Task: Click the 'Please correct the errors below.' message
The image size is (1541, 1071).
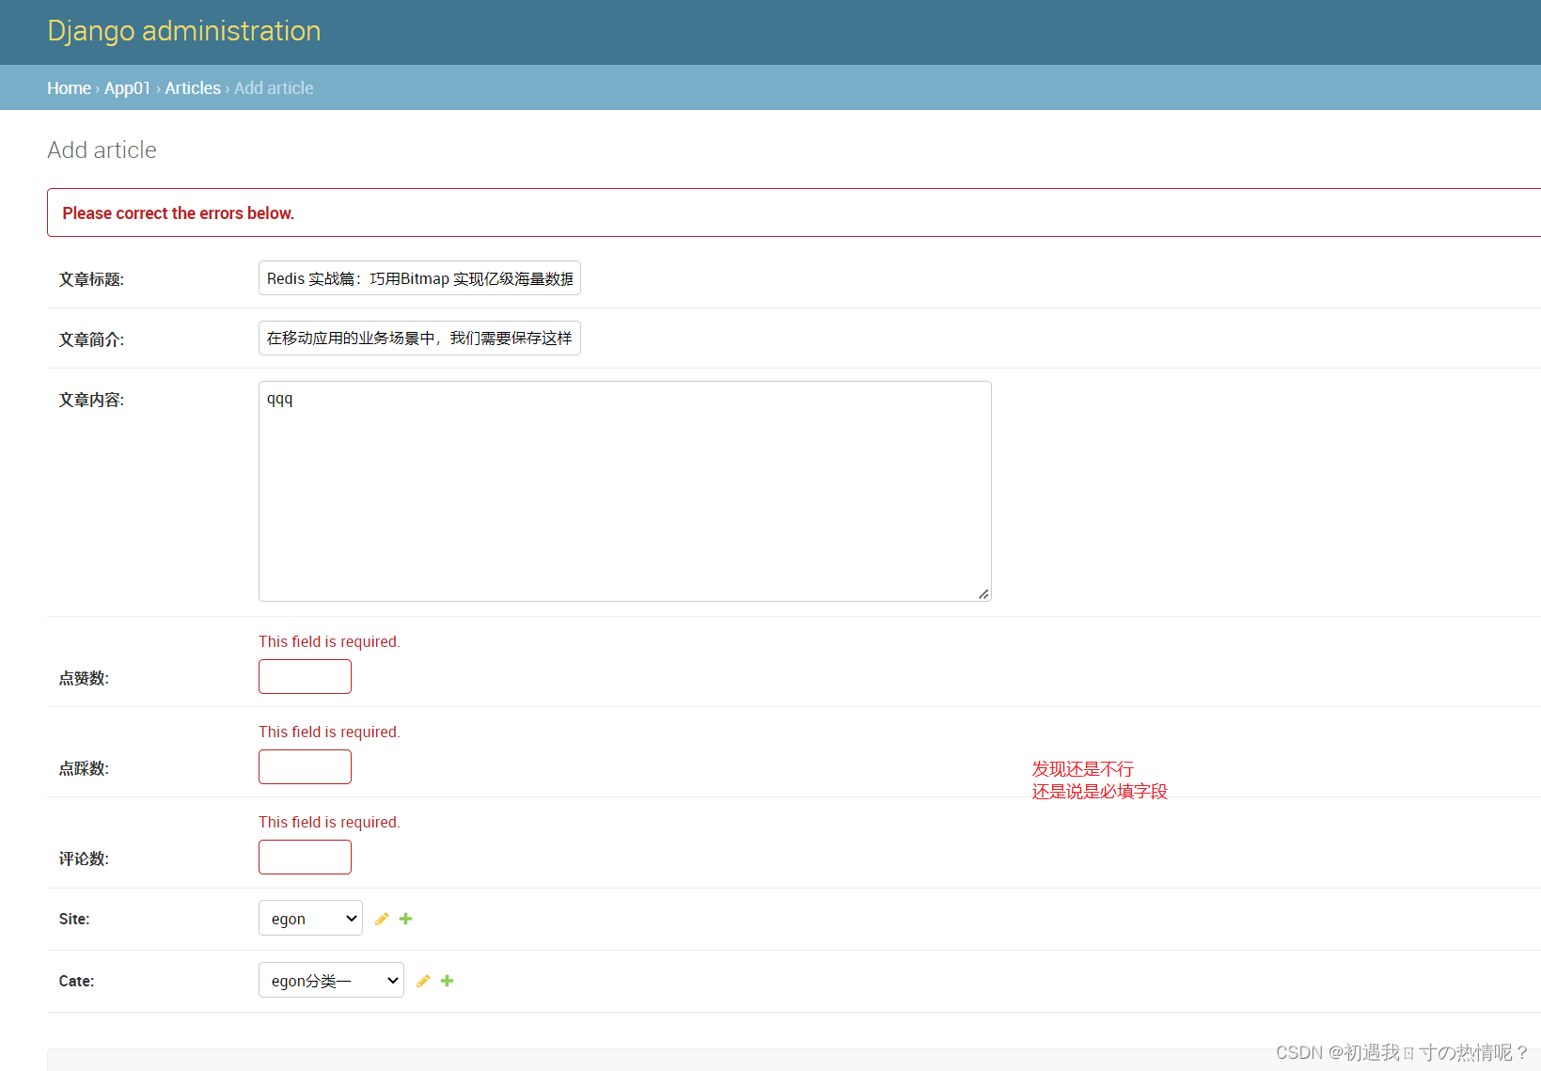Action: click(x=179, y=213)
